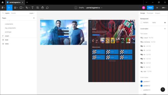
Task: Switch to the Layers tab
Action: 7,13
